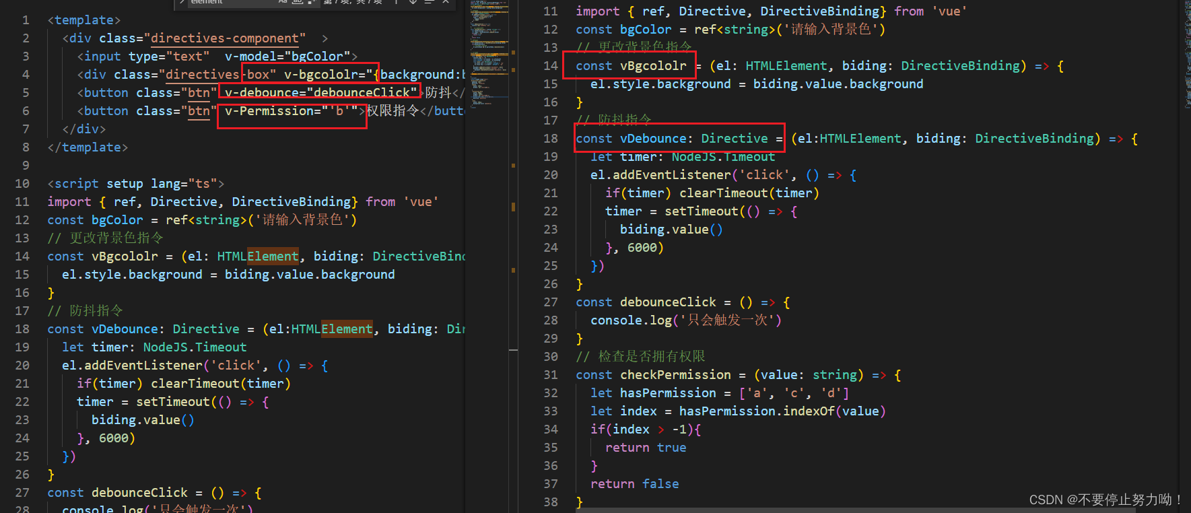
Task: Click 'click' string on line 20, right editor
Action: (764, 175)
